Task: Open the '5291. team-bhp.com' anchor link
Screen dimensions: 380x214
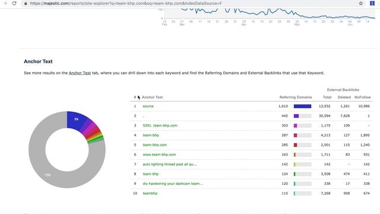Action: tap(160, 125)
